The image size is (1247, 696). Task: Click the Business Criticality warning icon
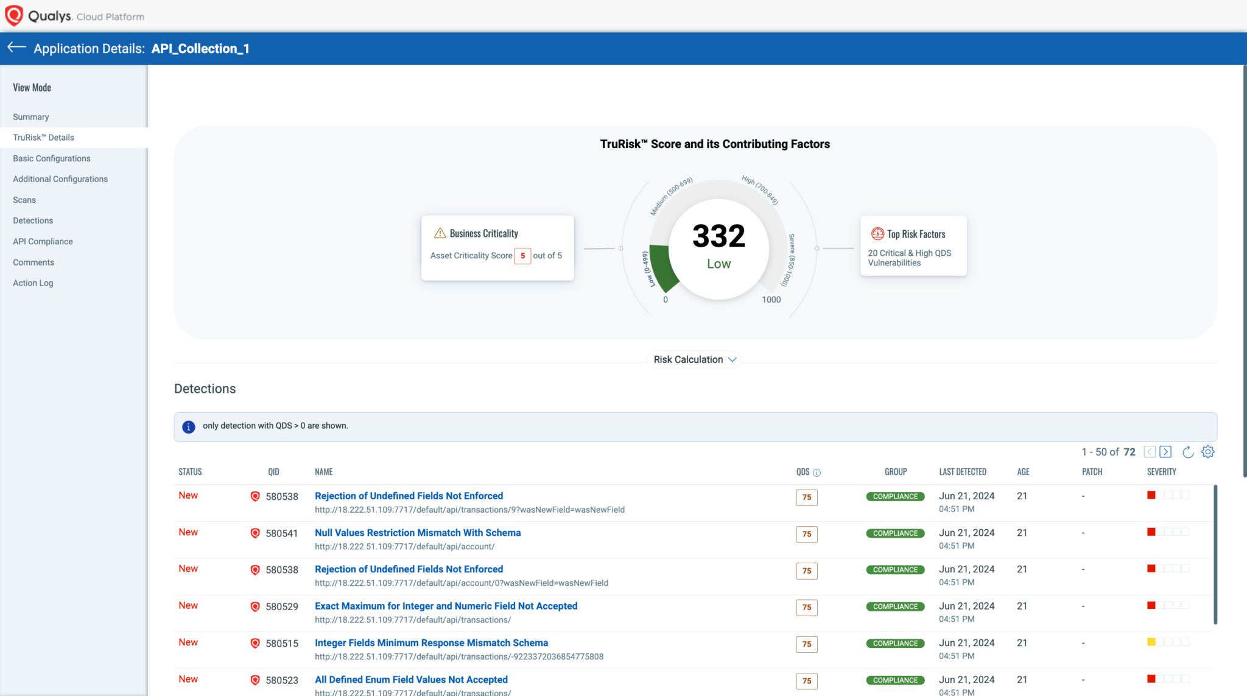coord(440,232)
